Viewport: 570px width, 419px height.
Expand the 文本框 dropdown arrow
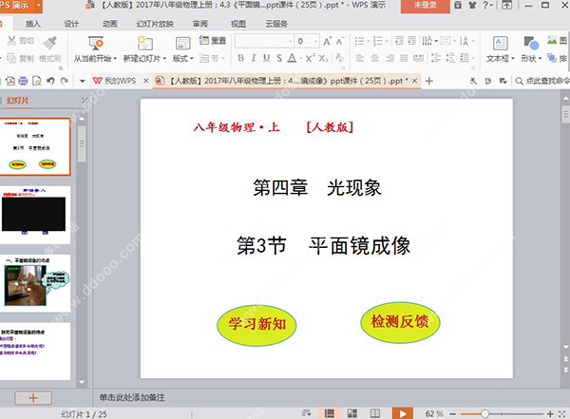click(x=513, y=58)
